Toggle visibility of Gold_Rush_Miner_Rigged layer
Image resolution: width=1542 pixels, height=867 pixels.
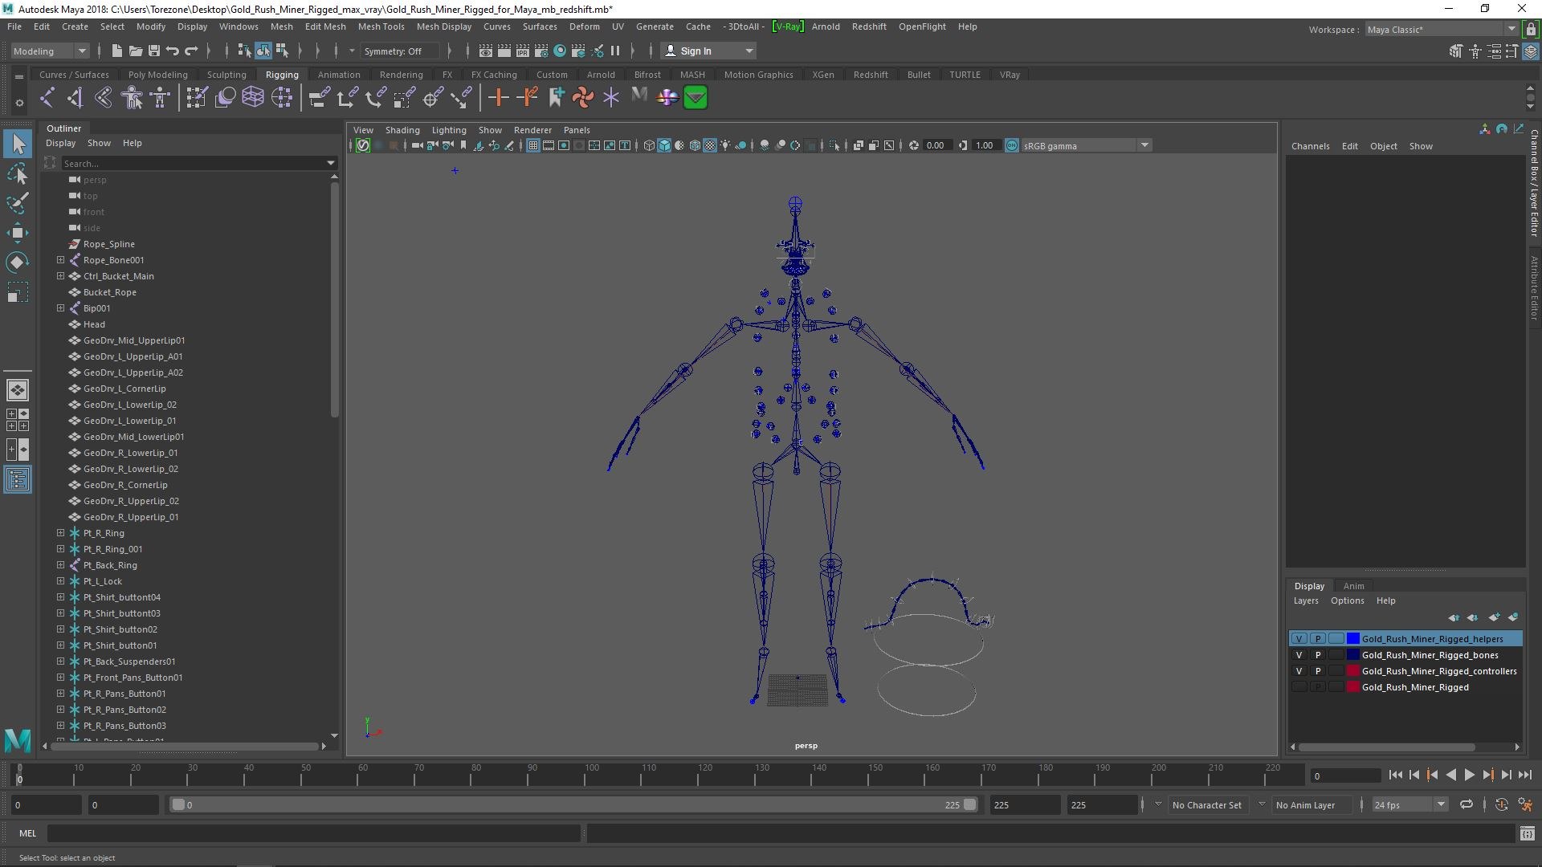click(1299, 687)
